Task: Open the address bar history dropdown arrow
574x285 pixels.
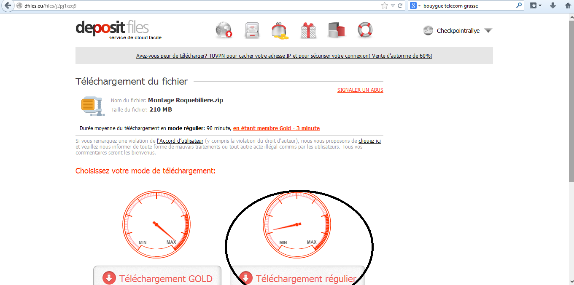Action: (x=393, y=6)
